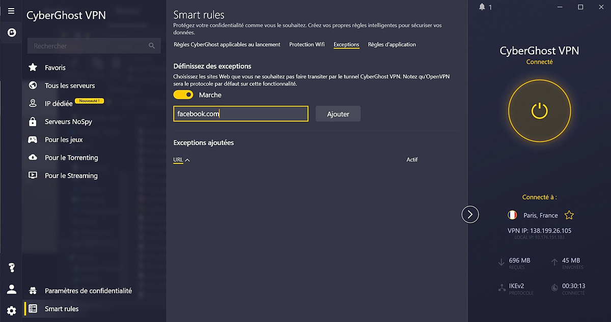Maximize the CyberGhost window
Screen dimensions: 611x322
click(x=580, y=7)
